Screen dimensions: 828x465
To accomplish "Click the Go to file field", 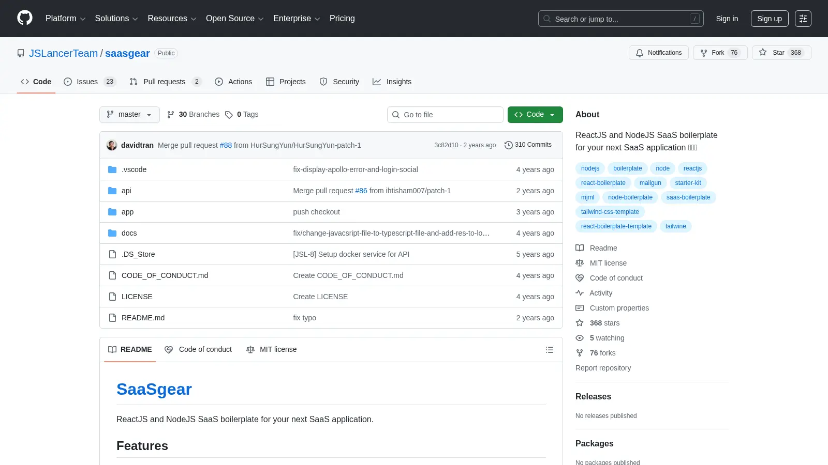I will tap(445, 115).
